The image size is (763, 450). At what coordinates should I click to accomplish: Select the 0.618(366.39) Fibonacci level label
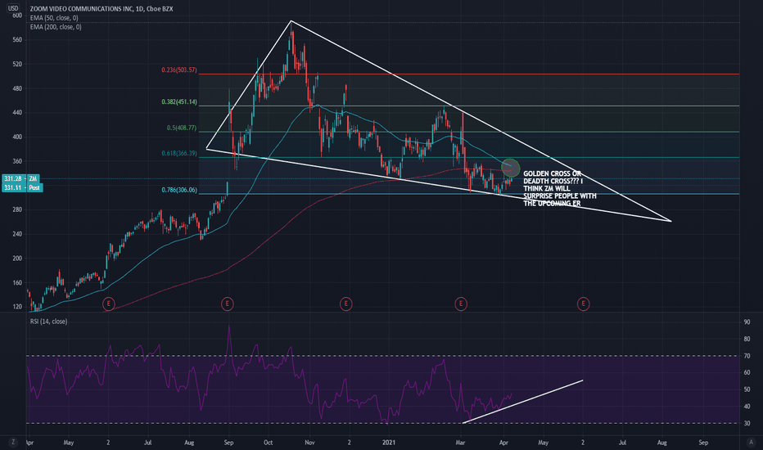pyautogui.click(x=179, y=153)
